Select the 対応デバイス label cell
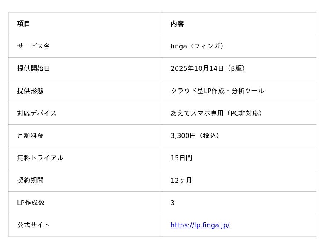Viewport: 332px width, 249px height. [37, 113]
